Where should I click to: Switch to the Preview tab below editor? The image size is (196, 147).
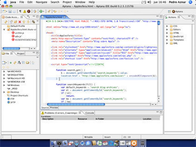[x=54, y=108]
